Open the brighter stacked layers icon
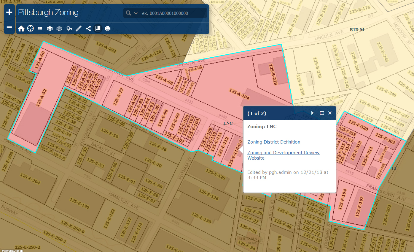 pyautogui.click(x=50, y=29)
